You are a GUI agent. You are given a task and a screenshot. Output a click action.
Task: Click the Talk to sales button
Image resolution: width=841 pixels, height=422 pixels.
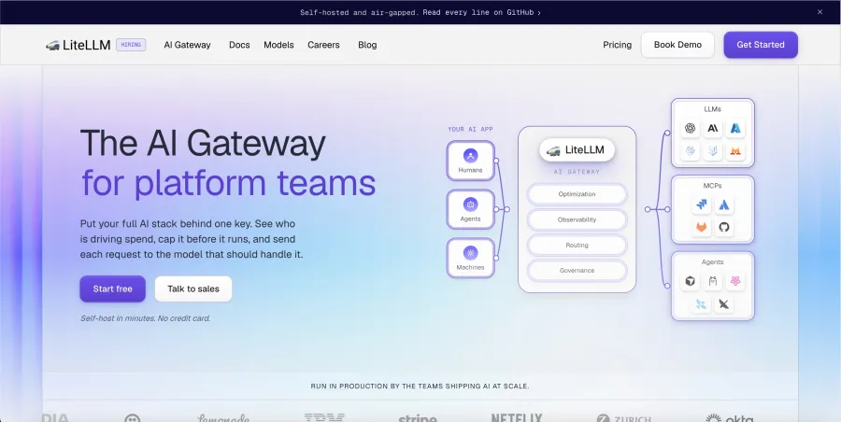click(x=193, y=289)
